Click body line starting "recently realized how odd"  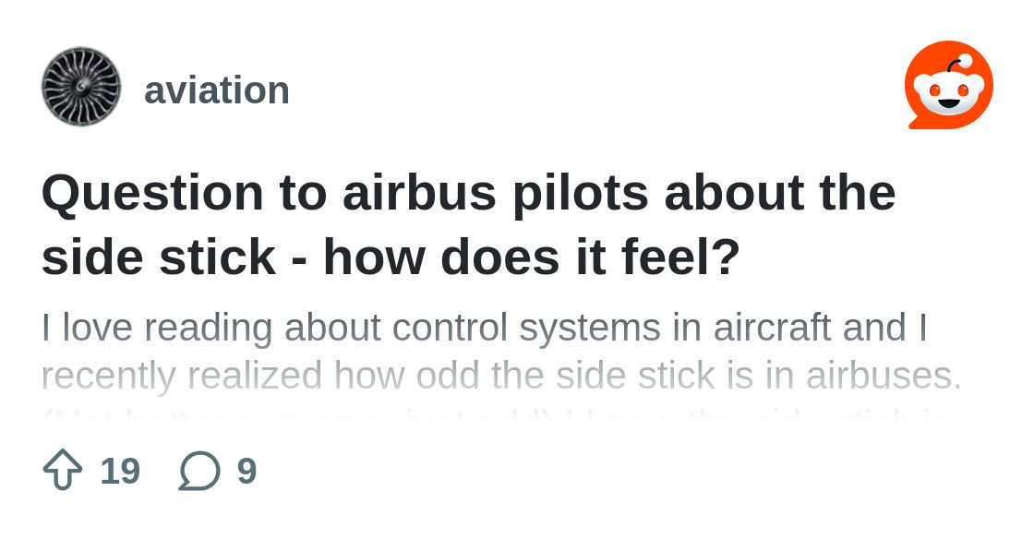pos(501,376)
